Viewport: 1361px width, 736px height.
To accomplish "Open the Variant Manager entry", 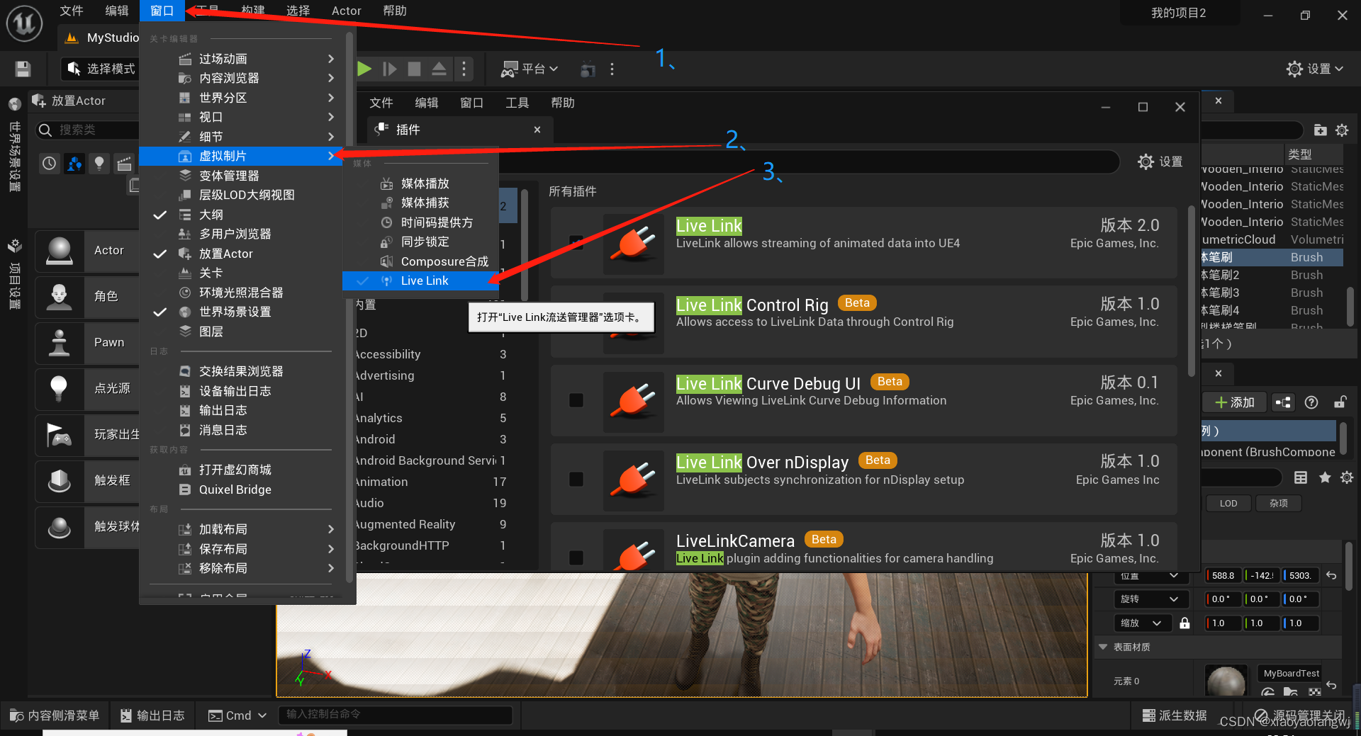I will click(241, 176).
